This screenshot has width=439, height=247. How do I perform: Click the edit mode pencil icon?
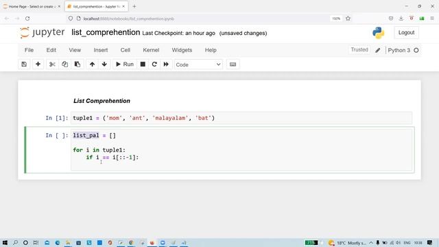point(378,50)
